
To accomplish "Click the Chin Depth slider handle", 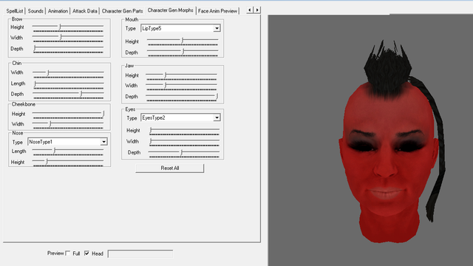I will click(x=81, y=94).
